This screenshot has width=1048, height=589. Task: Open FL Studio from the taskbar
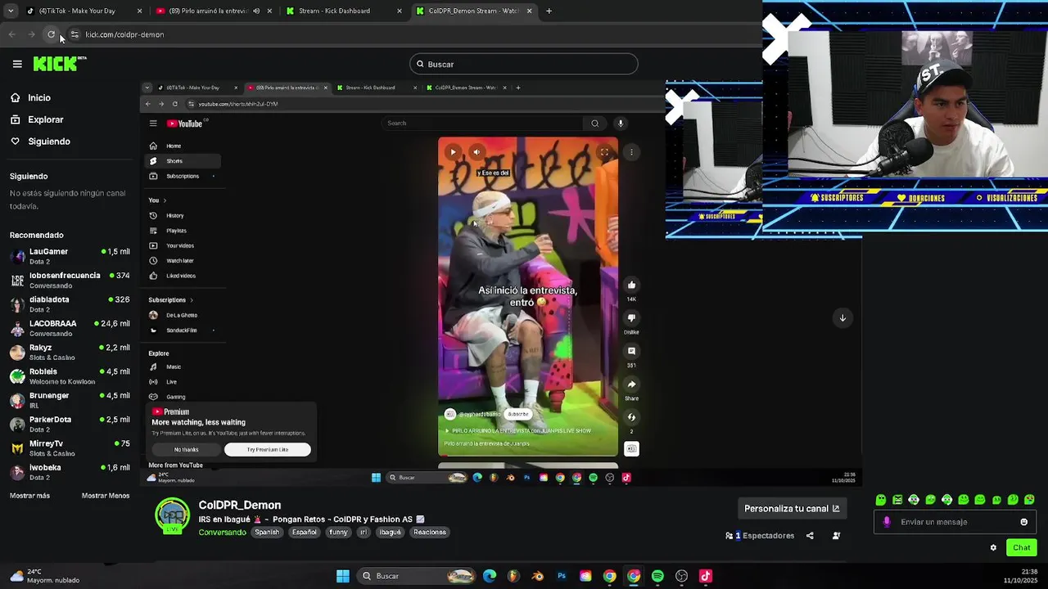pos(513,576)
